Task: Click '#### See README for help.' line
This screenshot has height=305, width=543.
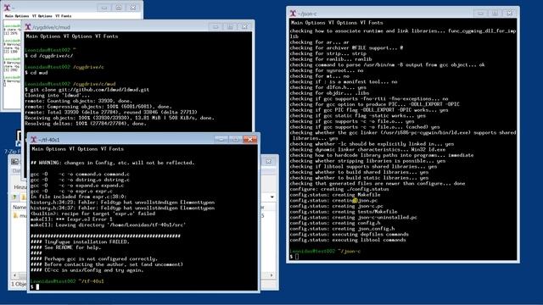Action: tap(66, 247)
